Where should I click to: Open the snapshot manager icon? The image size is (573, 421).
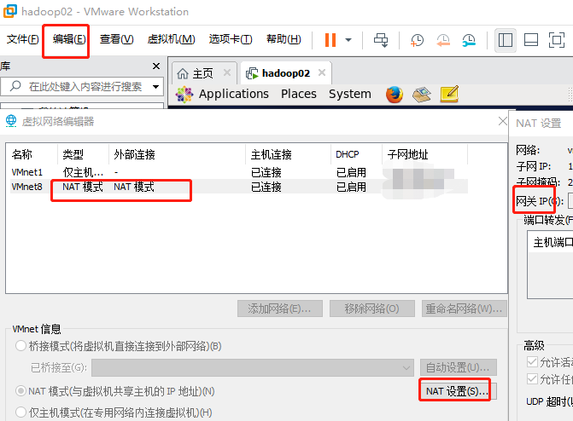pyautogui.click(x=469, y=40)
